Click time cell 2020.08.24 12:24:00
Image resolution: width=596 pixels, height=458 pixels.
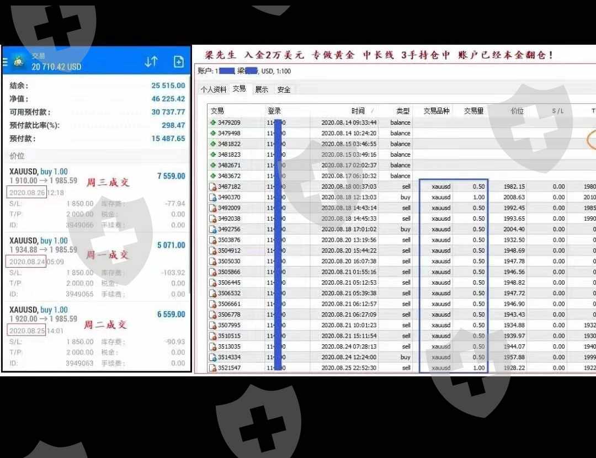pos(349,357)
